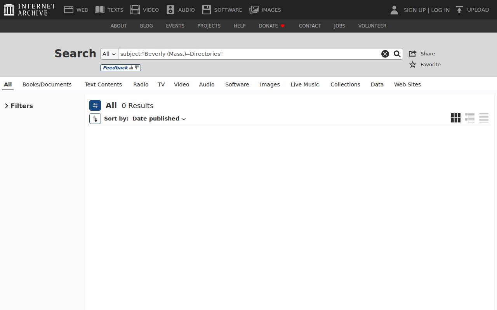Click the Internet Archive logo
This screenshot has width=497, height=310.
[30, 10]
